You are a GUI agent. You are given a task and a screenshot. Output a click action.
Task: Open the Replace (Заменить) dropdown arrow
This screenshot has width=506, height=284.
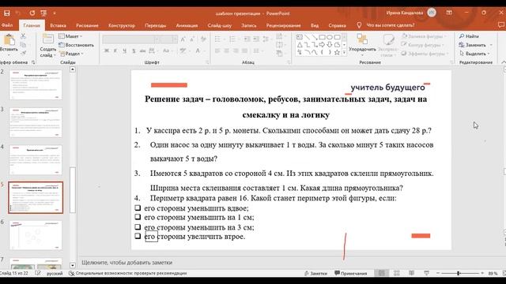(491, 45)
